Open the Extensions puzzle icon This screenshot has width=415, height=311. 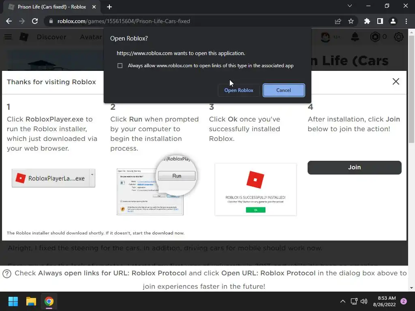point(367,21)
